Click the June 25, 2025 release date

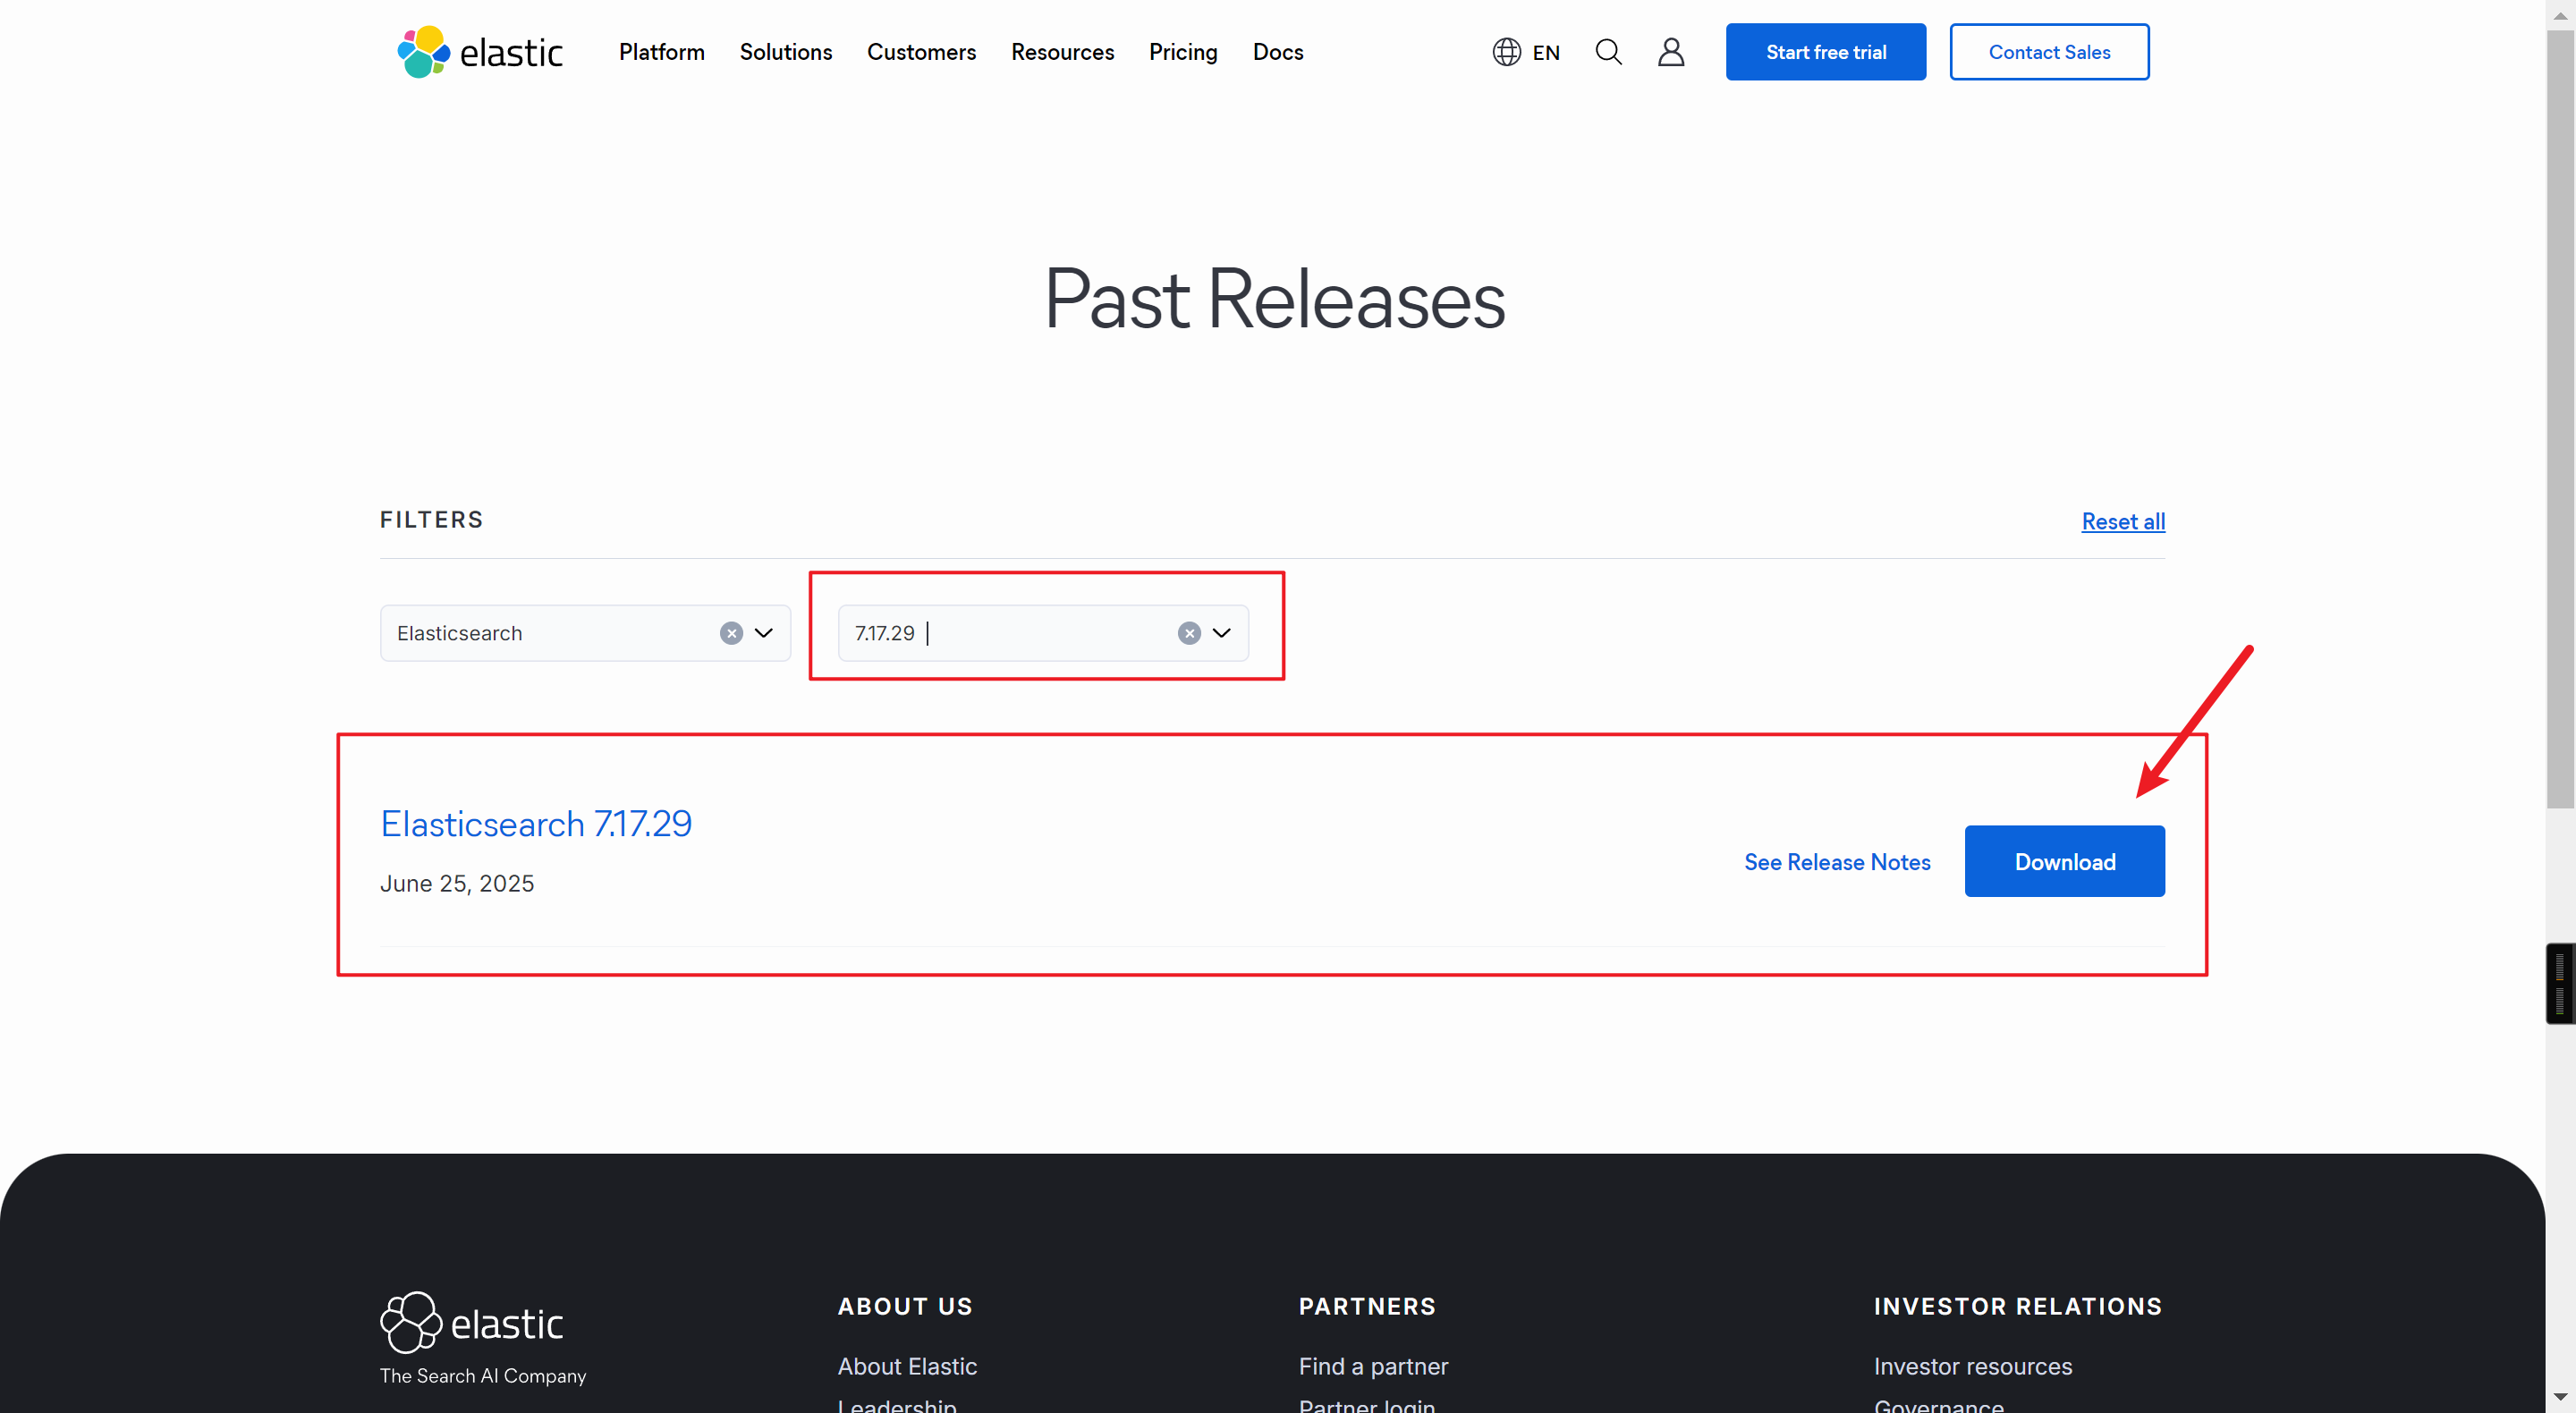(457, 883)
